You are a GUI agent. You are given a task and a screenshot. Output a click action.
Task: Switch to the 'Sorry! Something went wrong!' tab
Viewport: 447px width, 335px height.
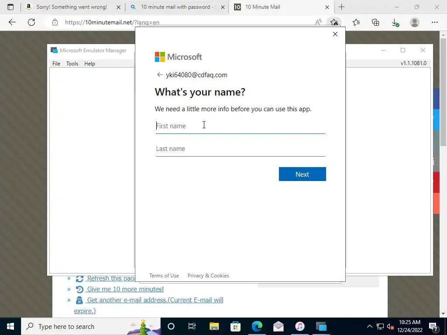coord(72,7)
